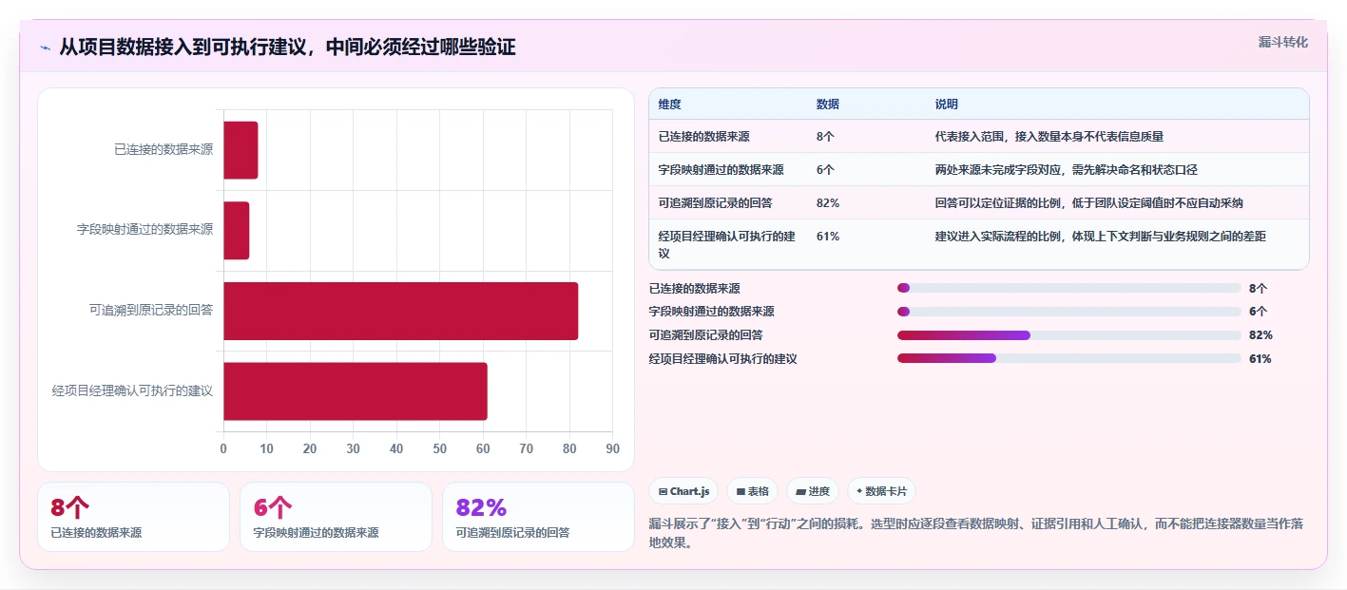Viewport: 1347px width, 590px height.
Task: Click the 8个 value beside the progress bar
Action: [1259, 288]
